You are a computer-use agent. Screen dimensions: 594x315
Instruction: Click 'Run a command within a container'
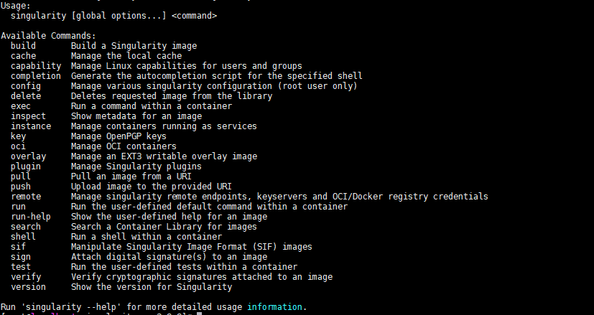[x=151, y=106]
